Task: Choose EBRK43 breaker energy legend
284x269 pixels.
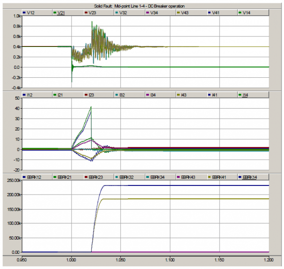Action: point(191,177)
